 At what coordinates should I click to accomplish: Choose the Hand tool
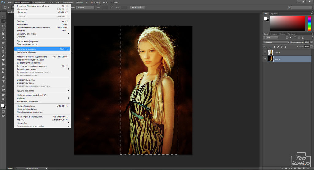pyautogui.click(x=3, y=95)
